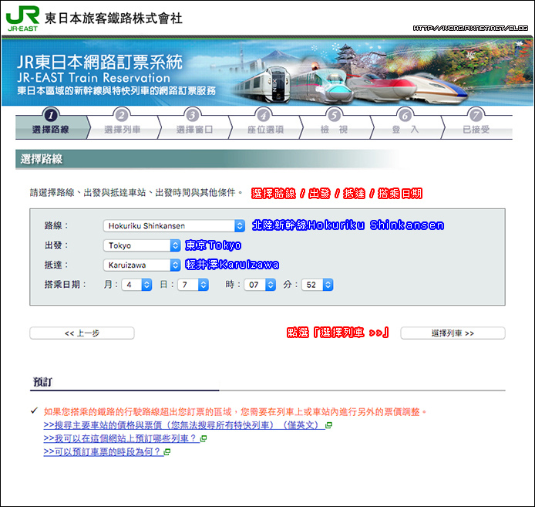Open the departure station dropdown showing Tokyo
Image resolution: width=535 pixels, height=507 pixels.
pyautogui.click(x=142, y=245)
